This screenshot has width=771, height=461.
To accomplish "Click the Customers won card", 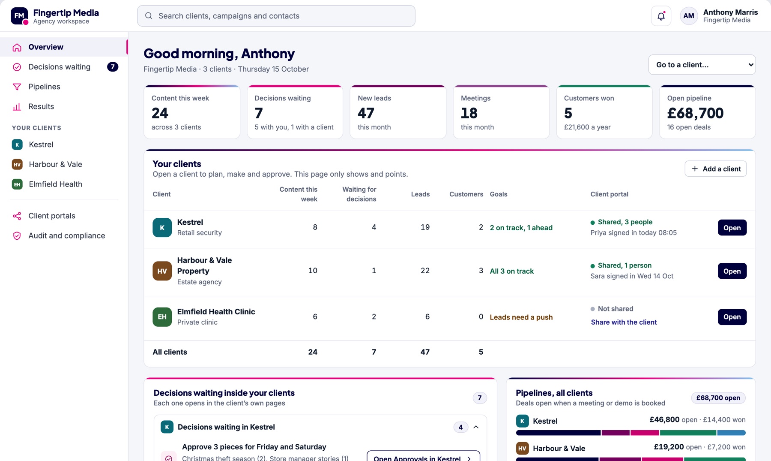I will coord(604,112).
